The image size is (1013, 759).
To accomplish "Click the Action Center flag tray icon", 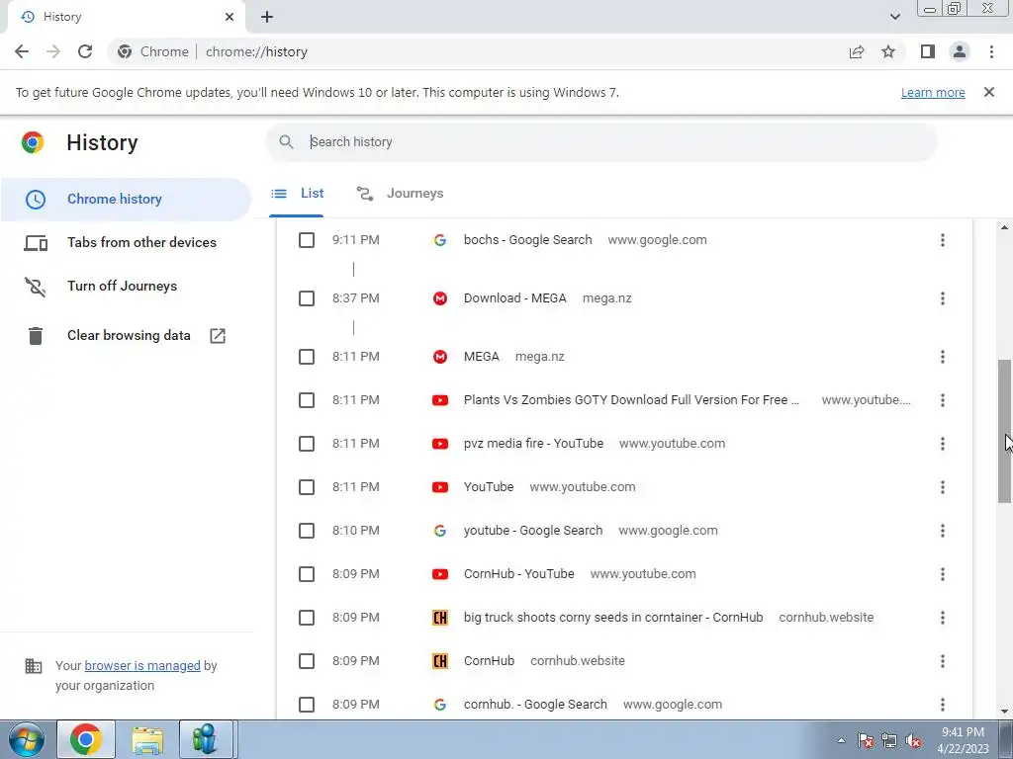I will pyautogui.click(x=865, y=740).
